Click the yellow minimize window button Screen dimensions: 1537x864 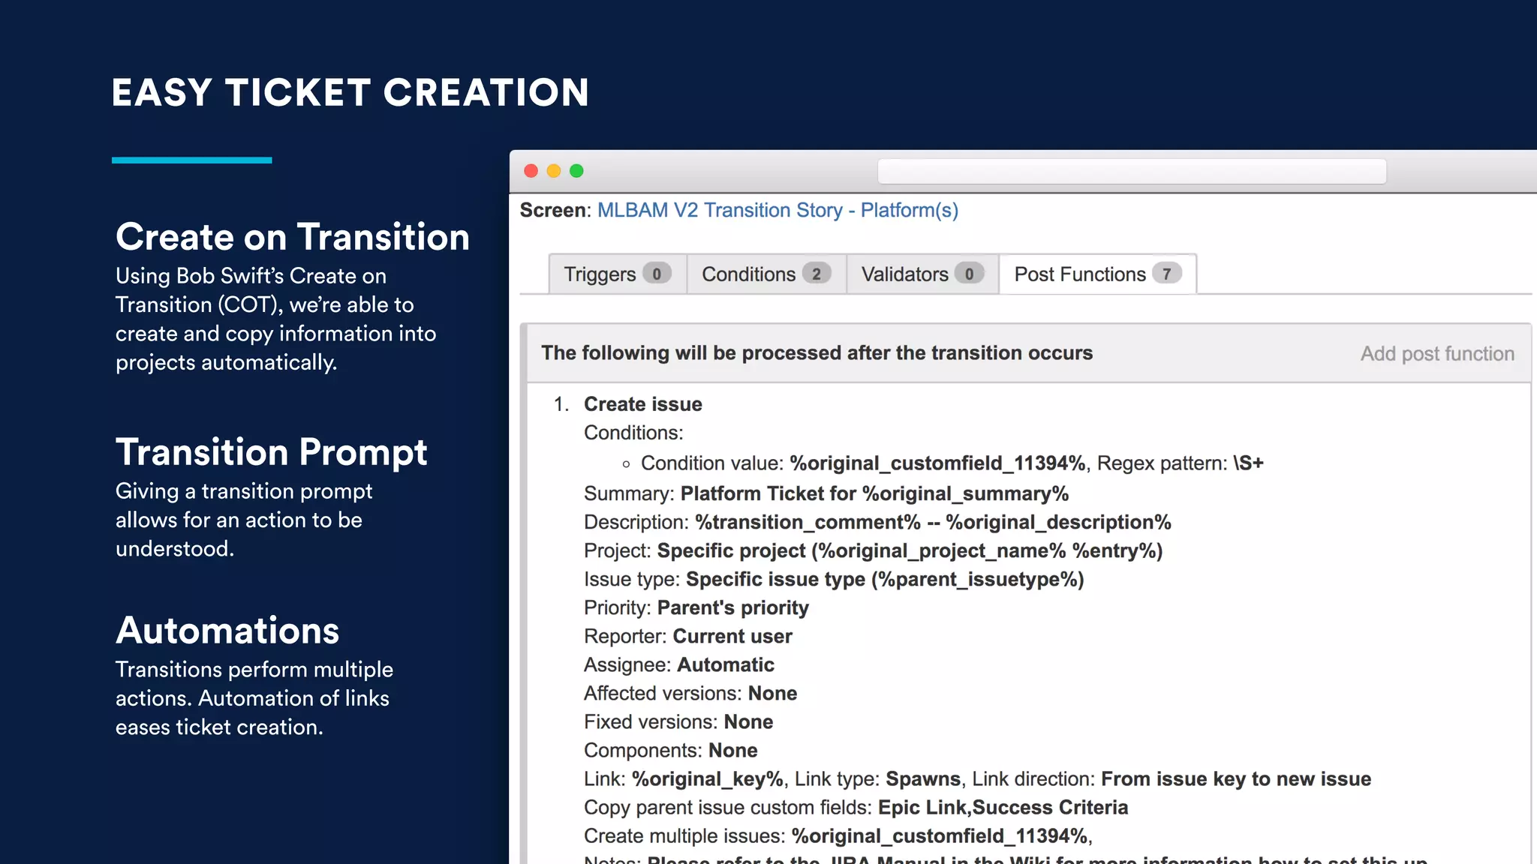[554, 171]
